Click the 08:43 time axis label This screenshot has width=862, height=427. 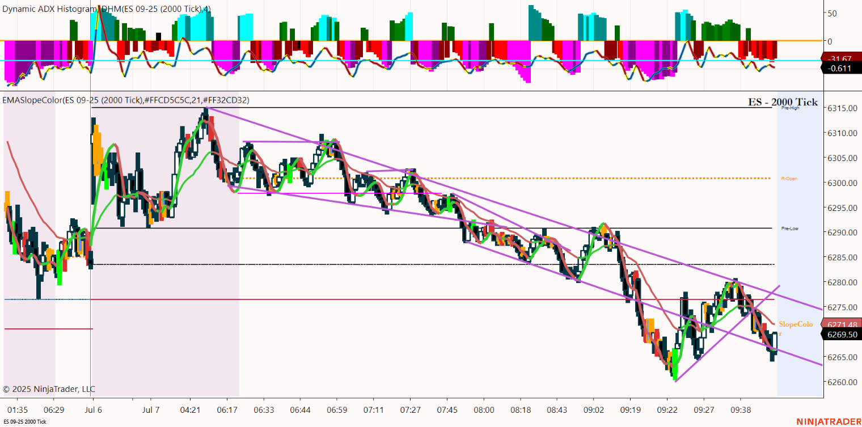[x=557, y=409]
